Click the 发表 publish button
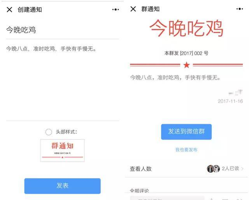 62,186
